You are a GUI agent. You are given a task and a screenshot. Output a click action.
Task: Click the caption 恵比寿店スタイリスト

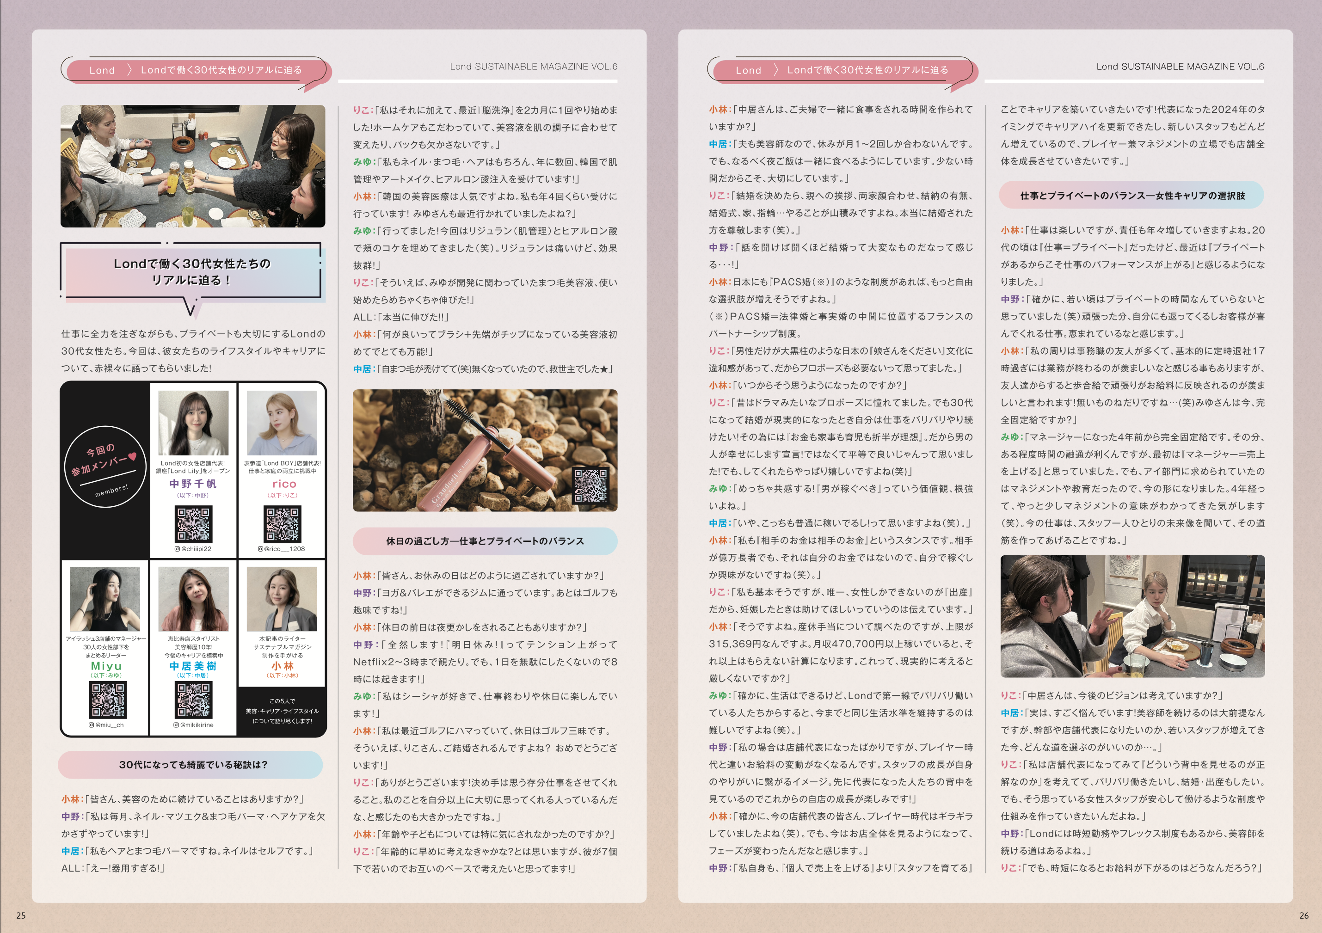pyautogui.click(x=193, y=639)
